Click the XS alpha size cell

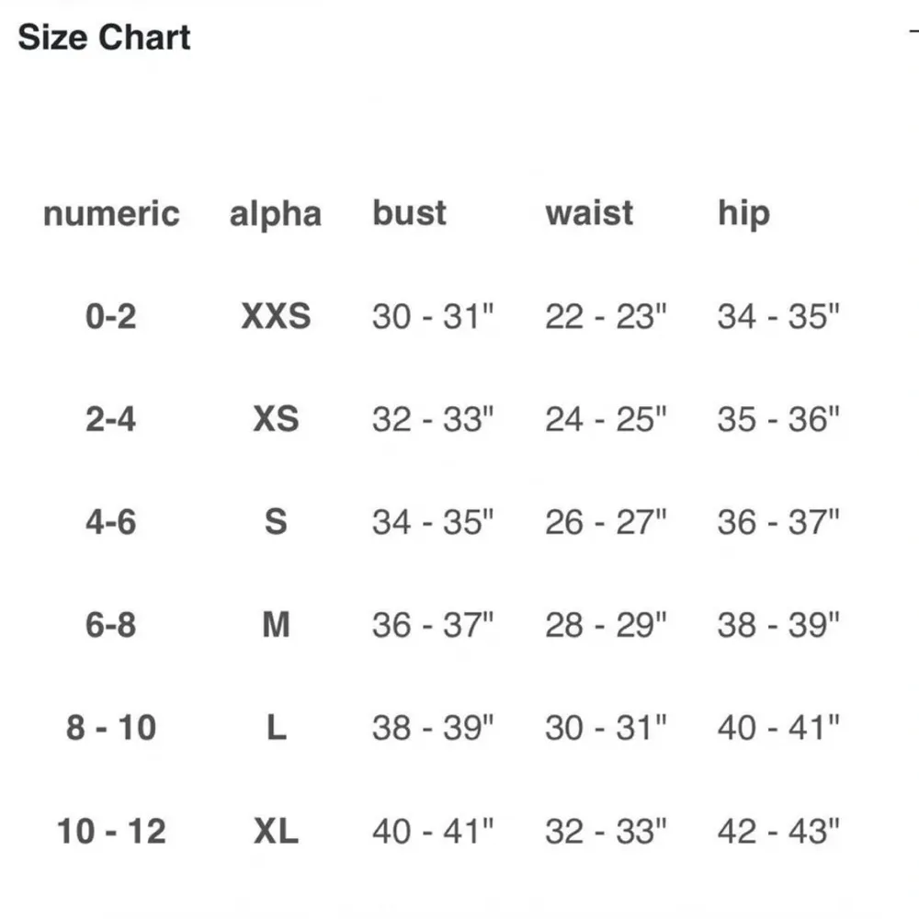[x=276, y=420]
